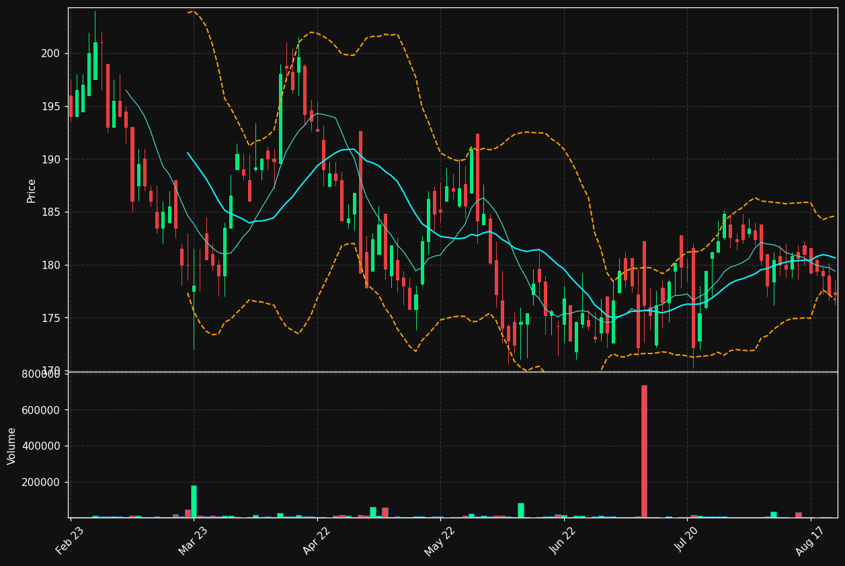Click the 200 price axis label

tap(52, 54)
